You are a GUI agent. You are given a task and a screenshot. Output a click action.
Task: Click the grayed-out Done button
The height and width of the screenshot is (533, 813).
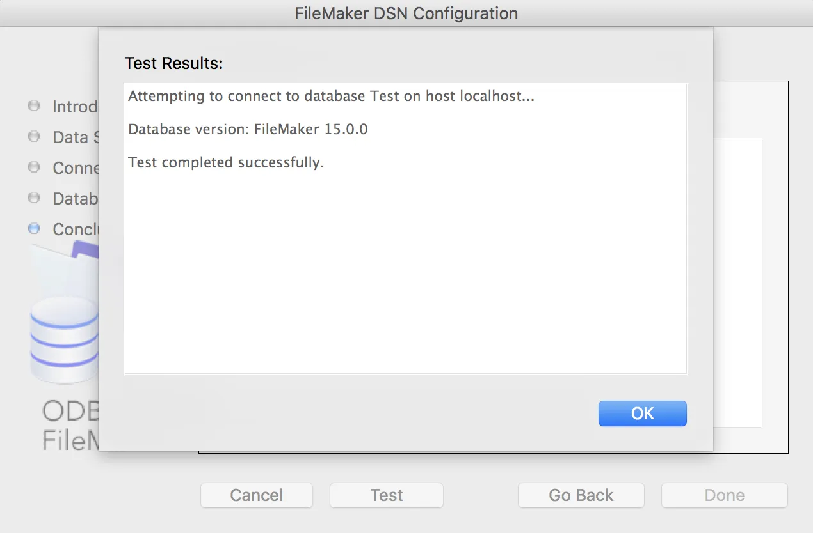[x=724, y=495]
